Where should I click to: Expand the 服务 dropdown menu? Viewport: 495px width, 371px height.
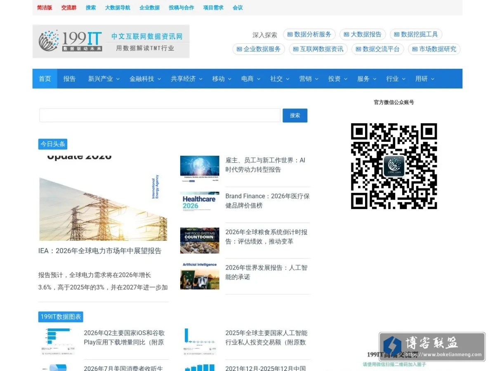(x=367, y=79)
